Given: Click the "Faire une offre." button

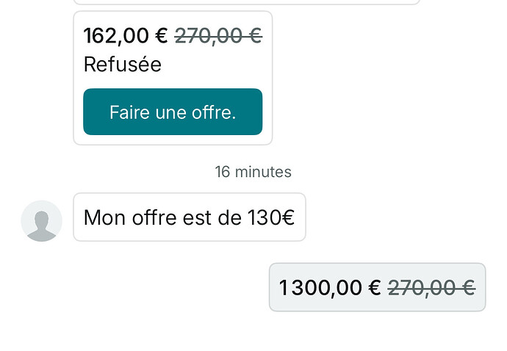Looking at the screenshot, I should (x=173, y=112).
